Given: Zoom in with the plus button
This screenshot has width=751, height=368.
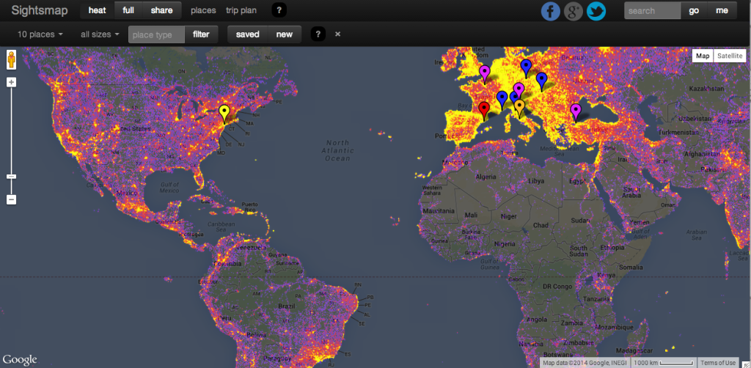Looking at the screenshot, I should click(12, 82).
